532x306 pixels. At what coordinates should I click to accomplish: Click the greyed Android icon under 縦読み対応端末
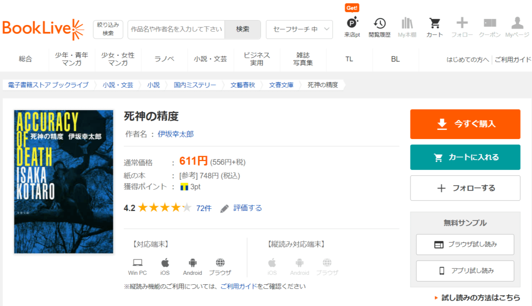point(300,262)
